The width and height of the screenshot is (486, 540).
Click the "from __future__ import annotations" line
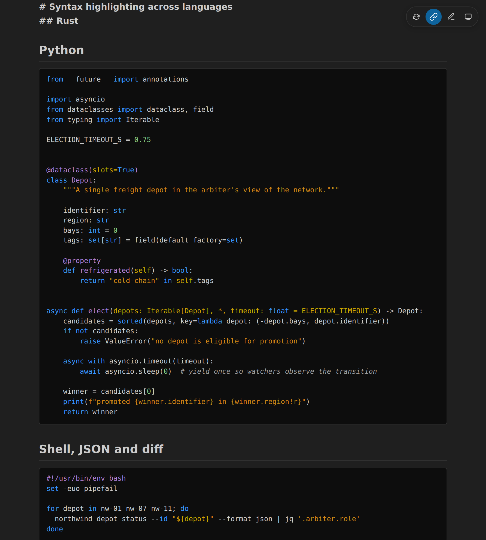point(117,79)
